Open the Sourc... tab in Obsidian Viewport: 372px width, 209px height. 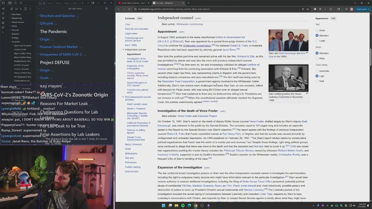51,3
